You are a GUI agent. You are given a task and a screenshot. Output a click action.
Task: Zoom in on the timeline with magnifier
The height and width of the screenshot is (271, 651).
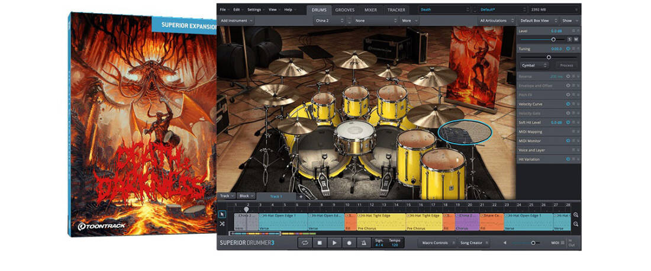576,215
